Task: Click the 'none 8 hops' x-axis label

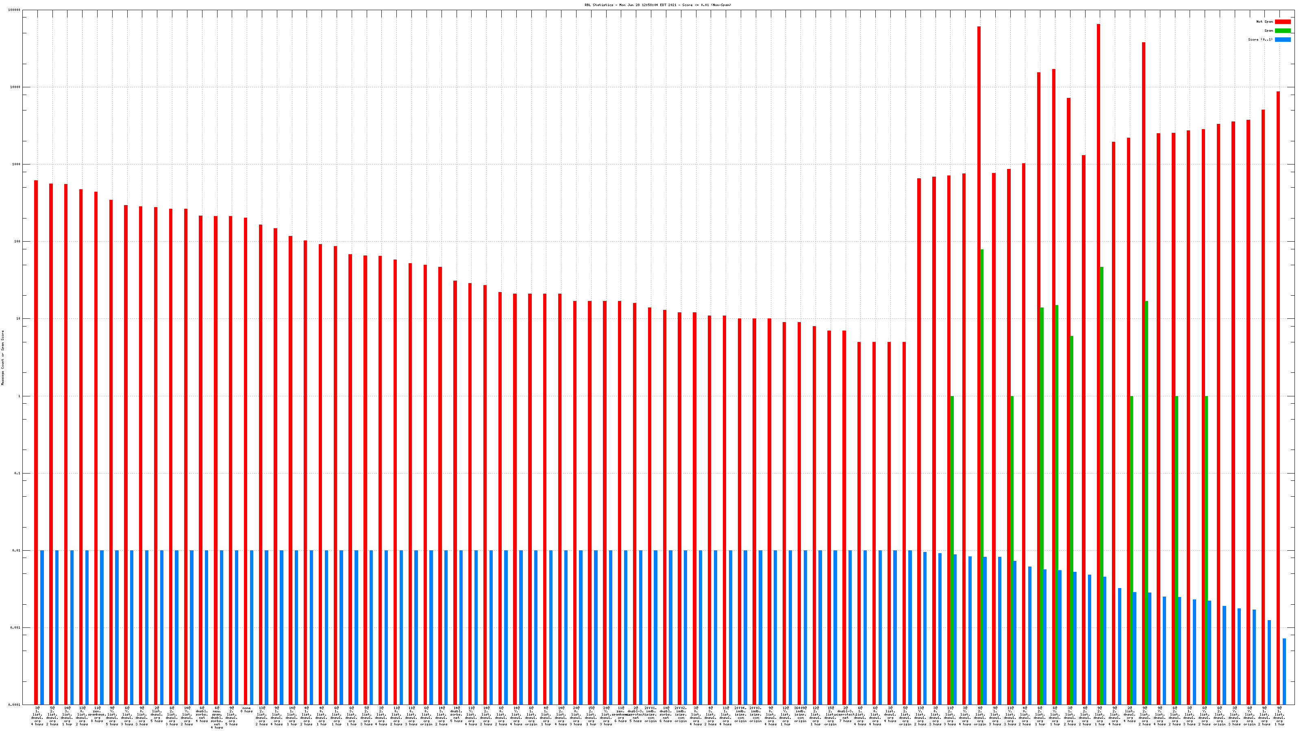Action: coord(246,710)
